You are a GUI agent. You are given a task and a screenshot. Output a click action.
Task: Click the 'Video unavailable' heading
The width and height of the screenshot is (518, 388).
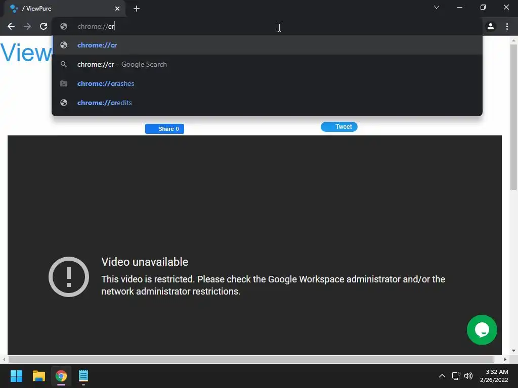point(145,262)
